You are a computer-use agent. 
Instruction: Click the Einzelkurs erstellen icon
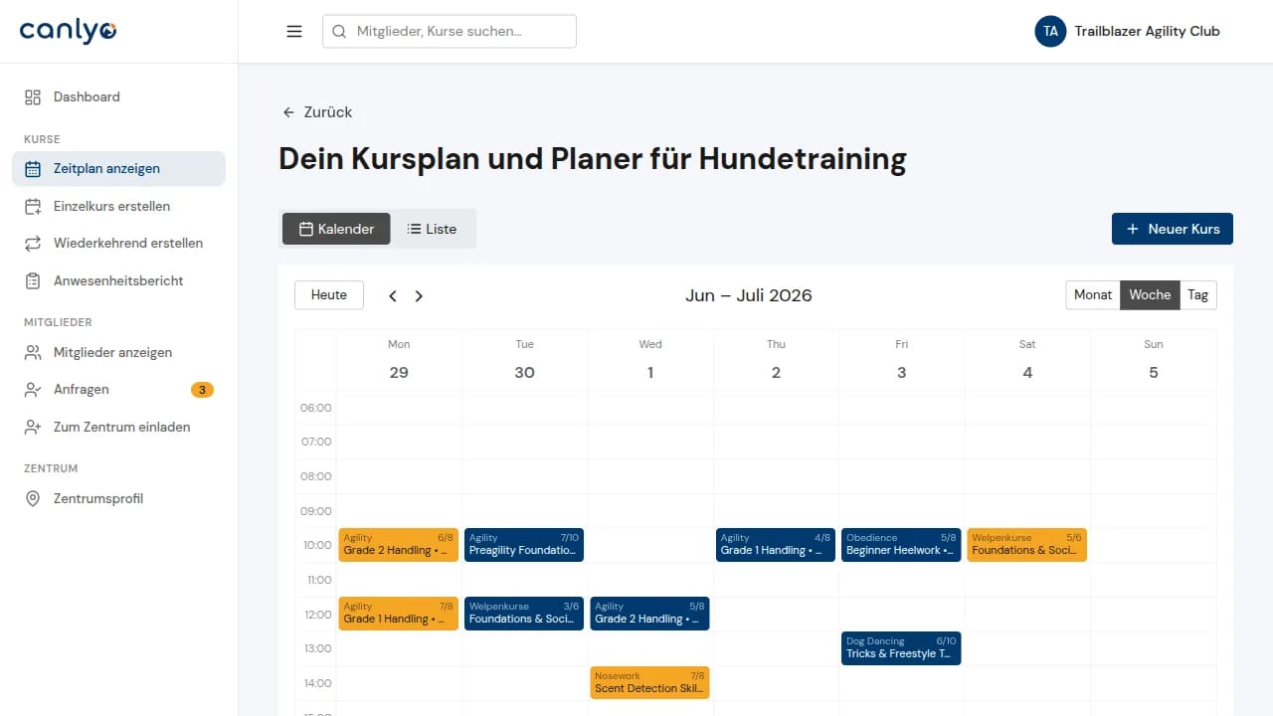click(33, 206)
